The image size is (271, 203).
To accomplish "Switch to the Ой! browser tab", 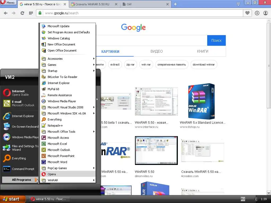I will click(146, 4).
